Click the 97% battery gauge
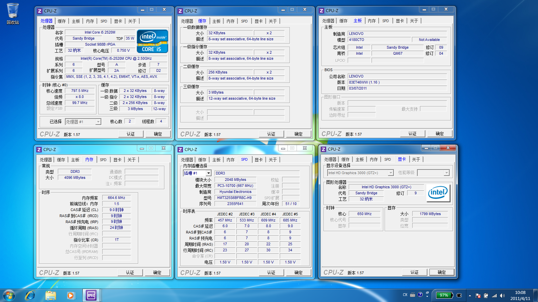The width and height of the screenshot is (538, 302). [444, 295]
